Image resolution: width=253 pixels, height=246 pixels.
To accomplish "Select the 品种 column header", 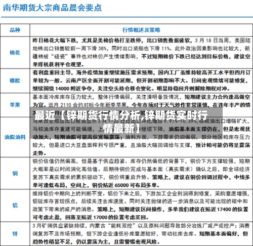I will click(x=15, y=30).
